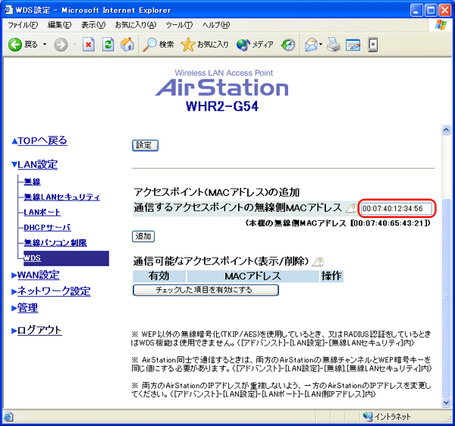Open the 表示(V) menu
Image resolution: width=455 pixels, height=426 pixels.
(x=93, y=25)
